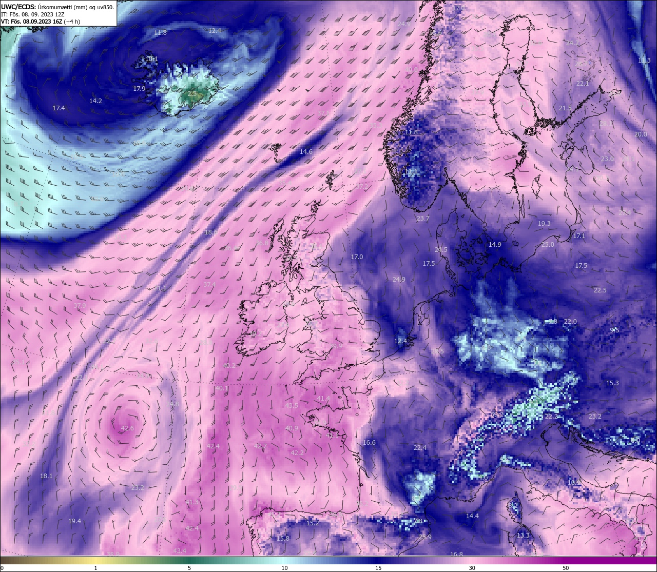Click the 'UWC/ECDS: Úrkomumætti (mm) og uv850.' title
This screenshot has width=657, height=572.
57,7
